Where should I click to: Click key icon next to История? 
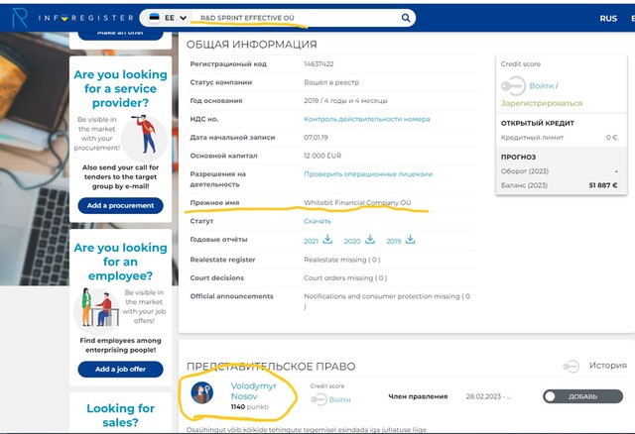(571, 367)
